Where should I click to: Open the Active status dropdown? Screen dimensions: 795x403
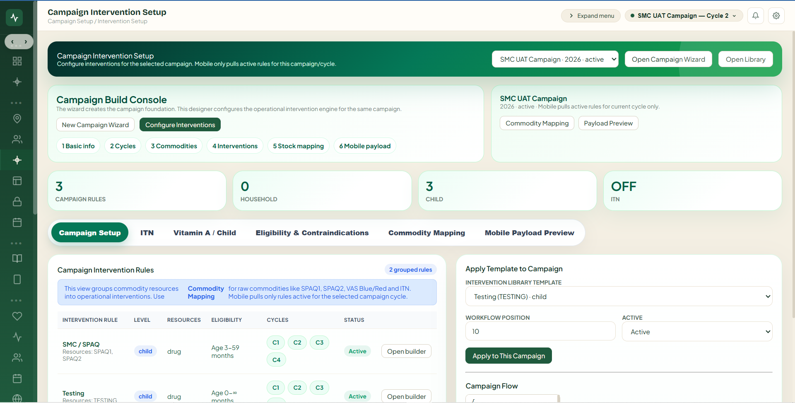click(697, 332)
